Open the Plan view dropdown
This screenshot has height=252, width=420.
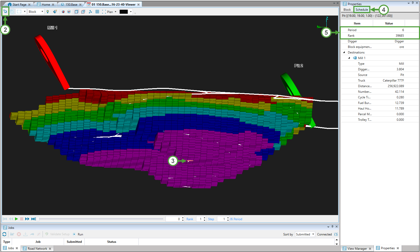[115, 12]
